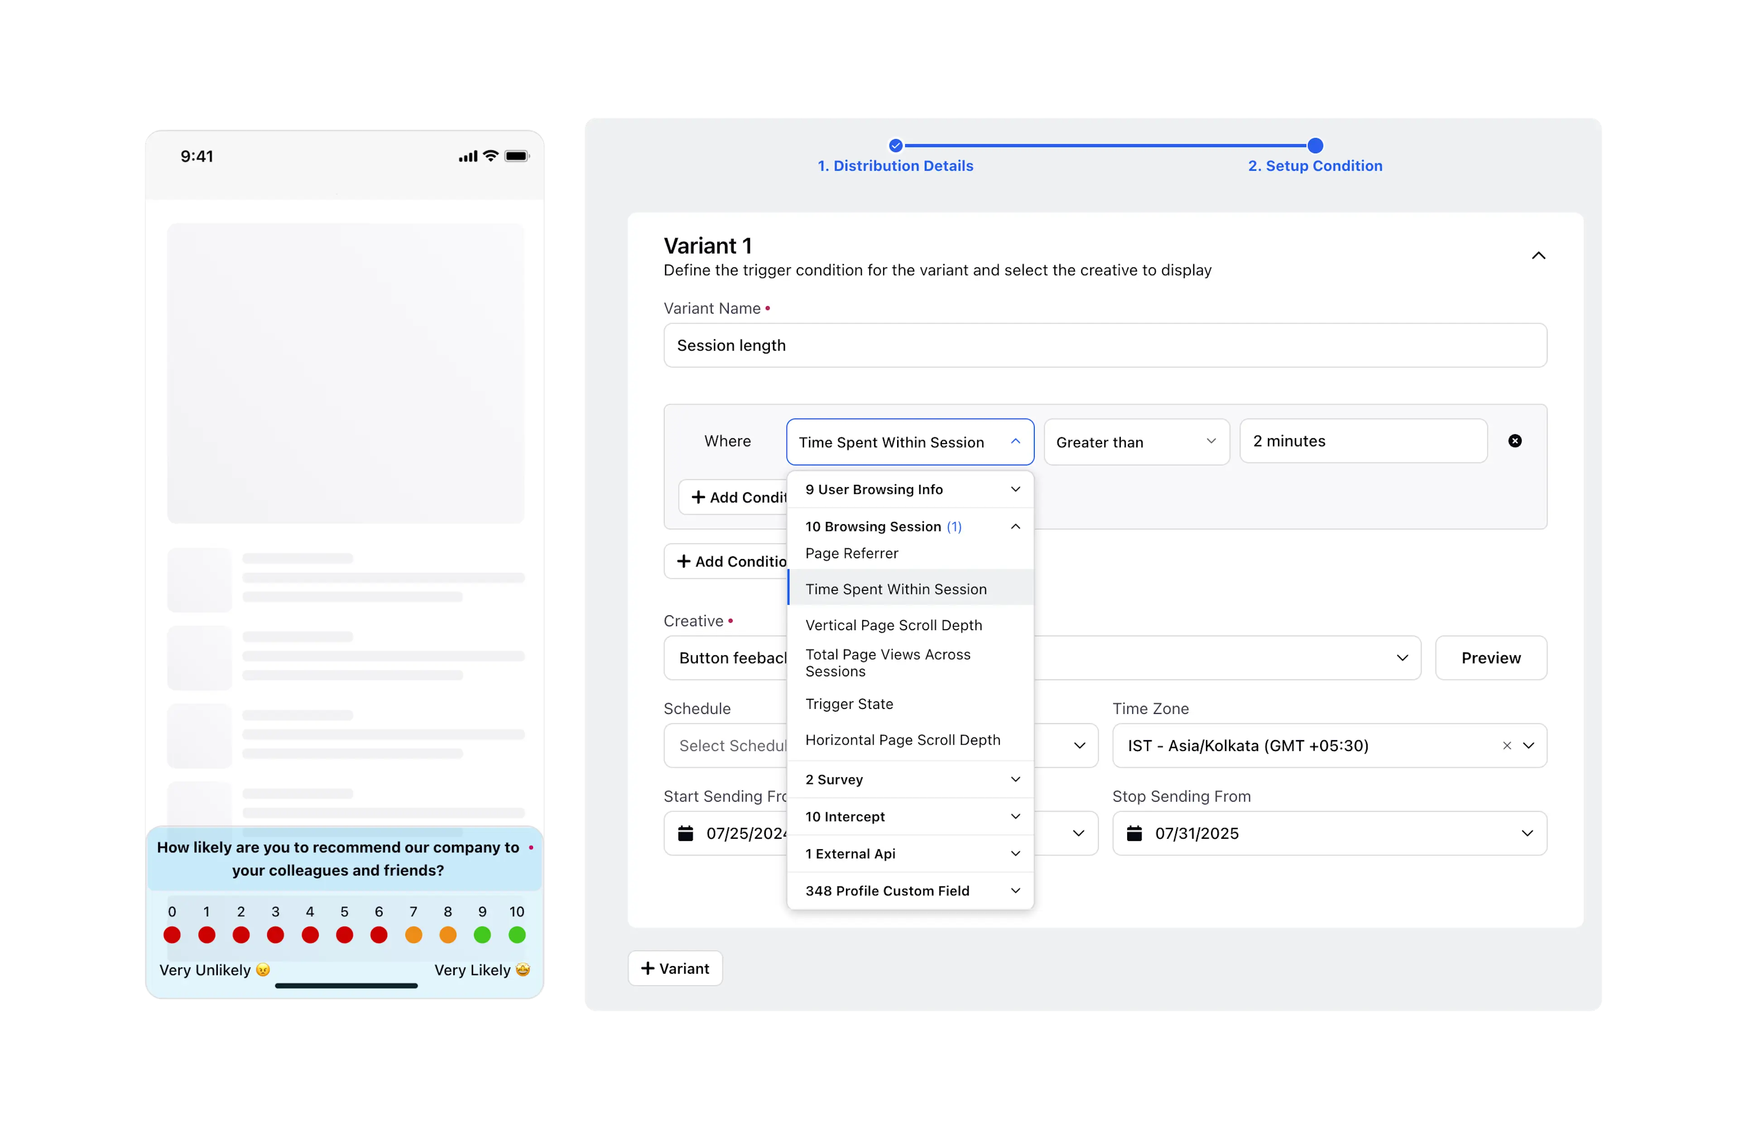
Task: Choose Trigger State option
Action: click(x=849, y=704)
